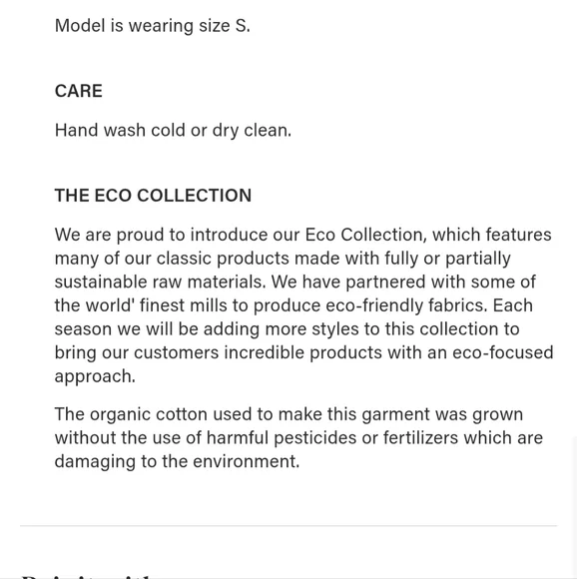Click the partially visible heading at the page bottom

[x=89, y=576]
